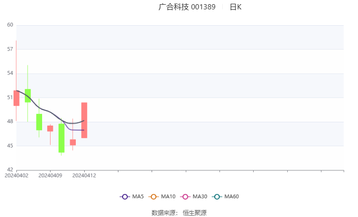Toggle the MA10 orange legend circle

pos(153,197)
